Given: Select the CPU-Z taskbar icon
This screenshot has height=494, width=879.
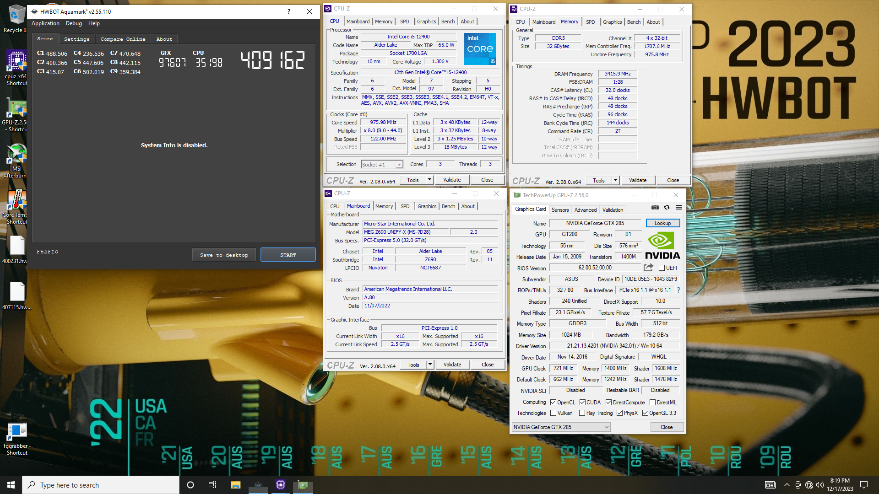Looking at the screenshot, I should click(x=281, y=485).
